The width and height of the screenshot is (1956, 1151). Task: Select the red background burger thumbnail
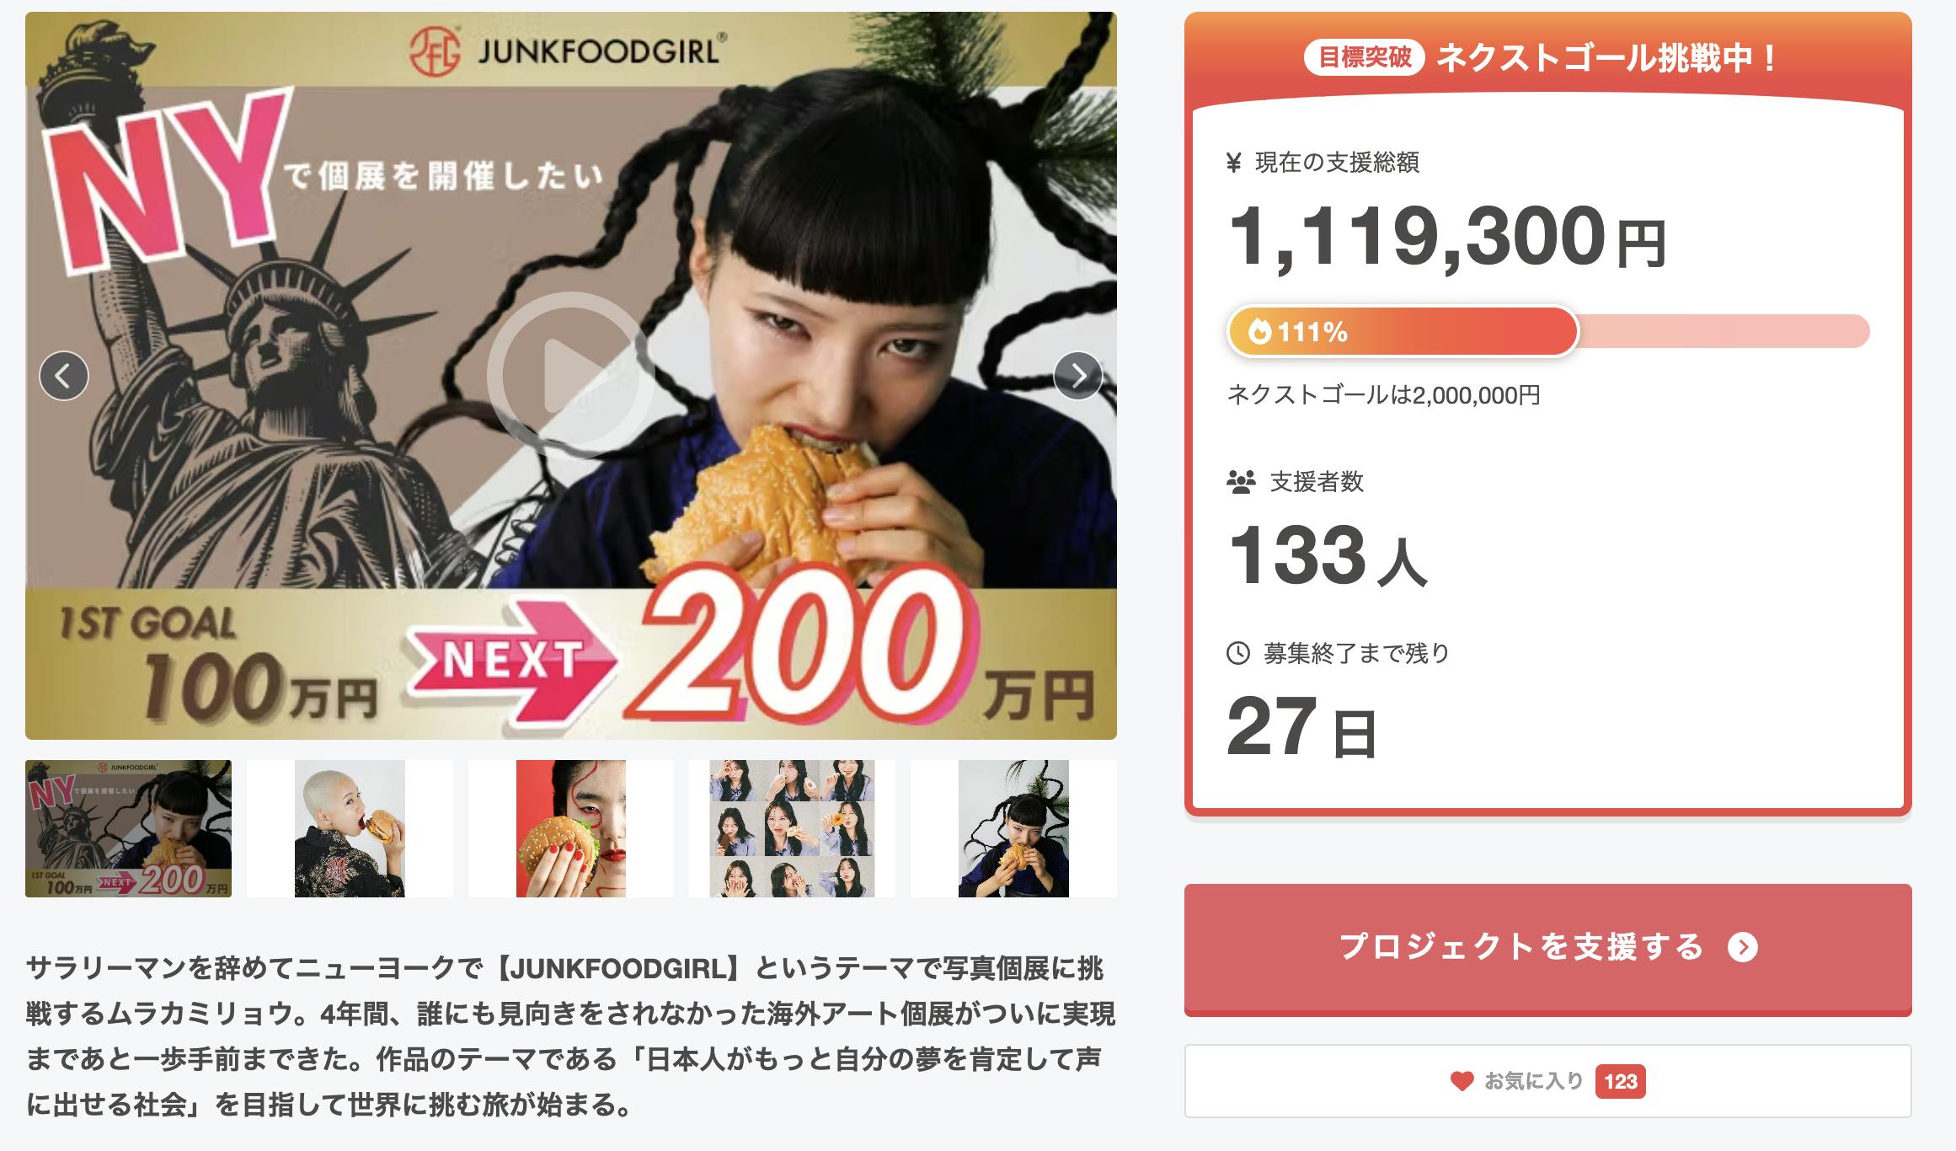(571, 828)
